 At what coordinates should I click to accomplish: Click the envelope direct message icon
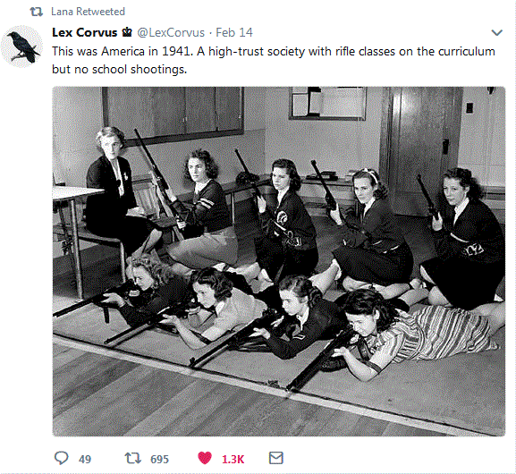pyautogui.click(x=275, y=458)
